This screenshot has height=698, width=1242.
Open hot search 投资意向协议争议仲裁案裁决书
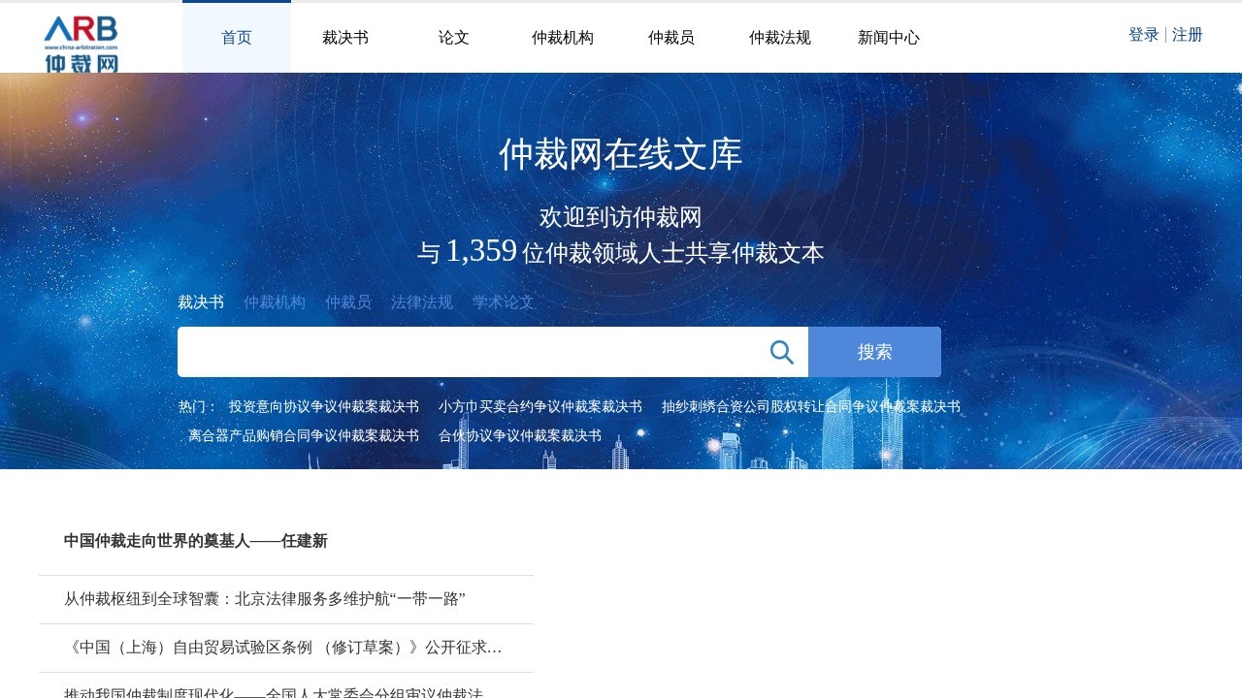click(324, 407)
